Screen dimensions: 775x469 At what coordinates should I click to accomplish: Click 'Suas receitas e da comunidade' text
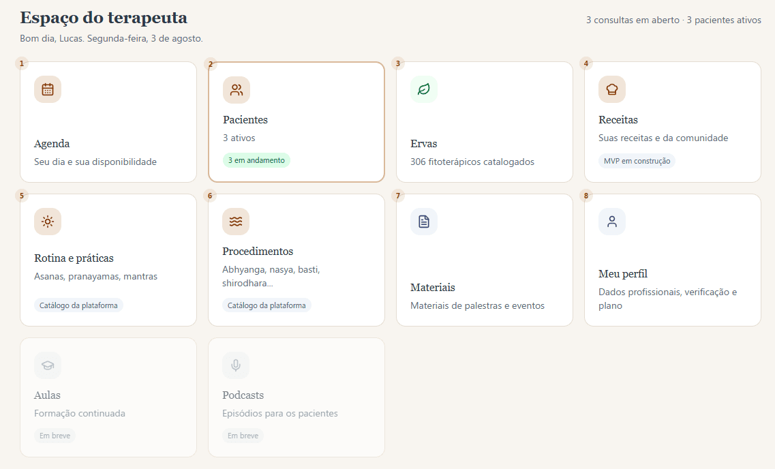(x=663, y=138)
